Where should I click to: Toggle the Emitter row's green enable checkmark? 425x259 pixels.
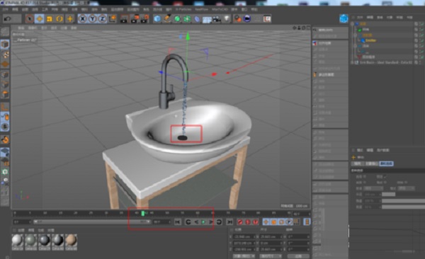click(421, 40)
